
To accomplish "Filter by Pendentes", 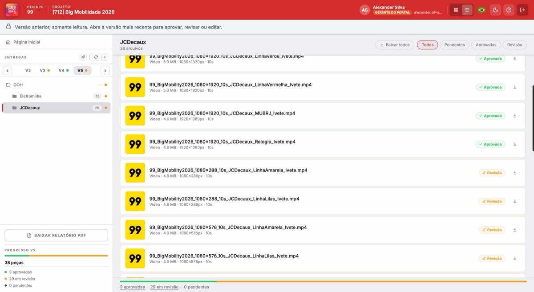I will (454, 45).
